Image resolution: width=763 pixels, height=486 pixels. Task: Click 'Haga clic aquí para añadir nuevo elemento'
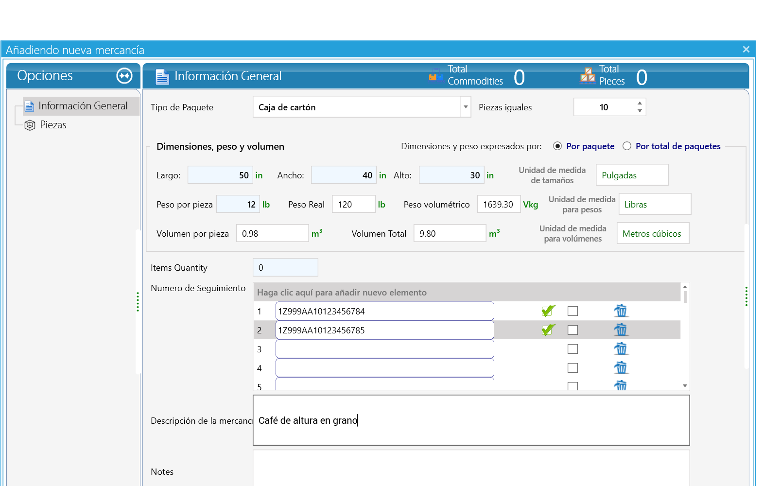pos(467,292)
